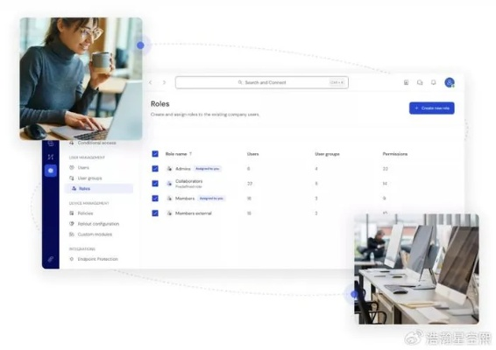The width and height of the screenshot is (496, 350).
Task: Open Rollout configuration in sidebar
Action: [x=98, y=224]
